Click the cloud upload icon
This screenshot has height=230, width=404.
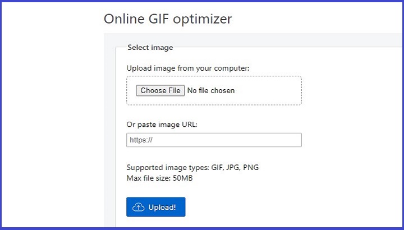138,207
